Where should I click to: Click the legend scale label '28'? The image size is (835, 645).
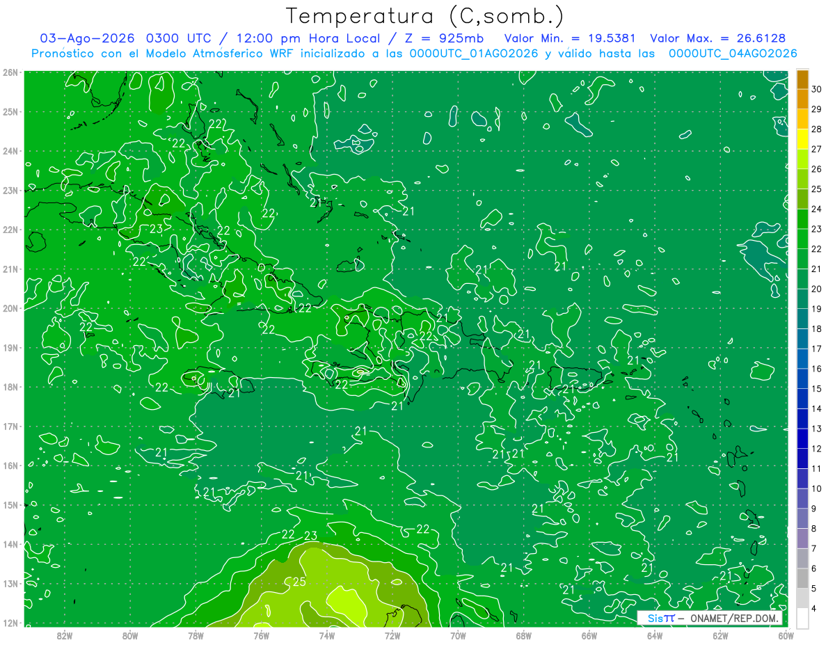click(816, 129)
